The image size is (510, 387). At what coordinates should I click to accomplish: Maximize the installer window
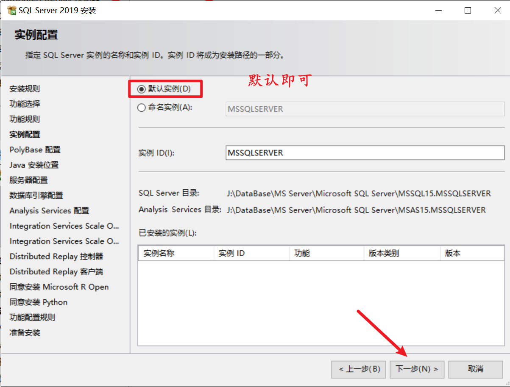coord(468,11)
